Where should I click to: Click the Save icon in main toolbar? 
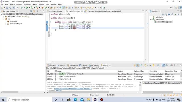[x=7, y=8]
